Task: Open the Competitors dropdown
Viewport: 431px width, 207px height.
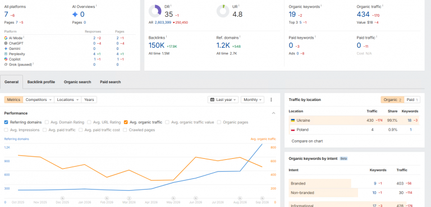Action: tap(39, 100)
